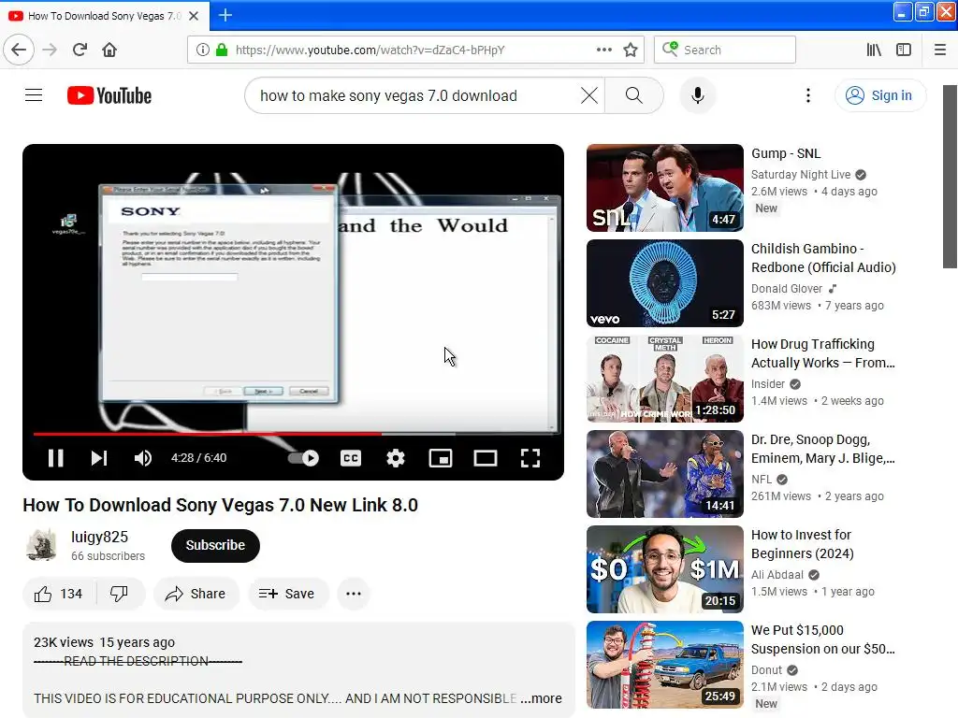The height and width of the screenshot is (718, 958).
Task: Select the How To Download Sony Vegas tab
Action: [x=105, y=16]
